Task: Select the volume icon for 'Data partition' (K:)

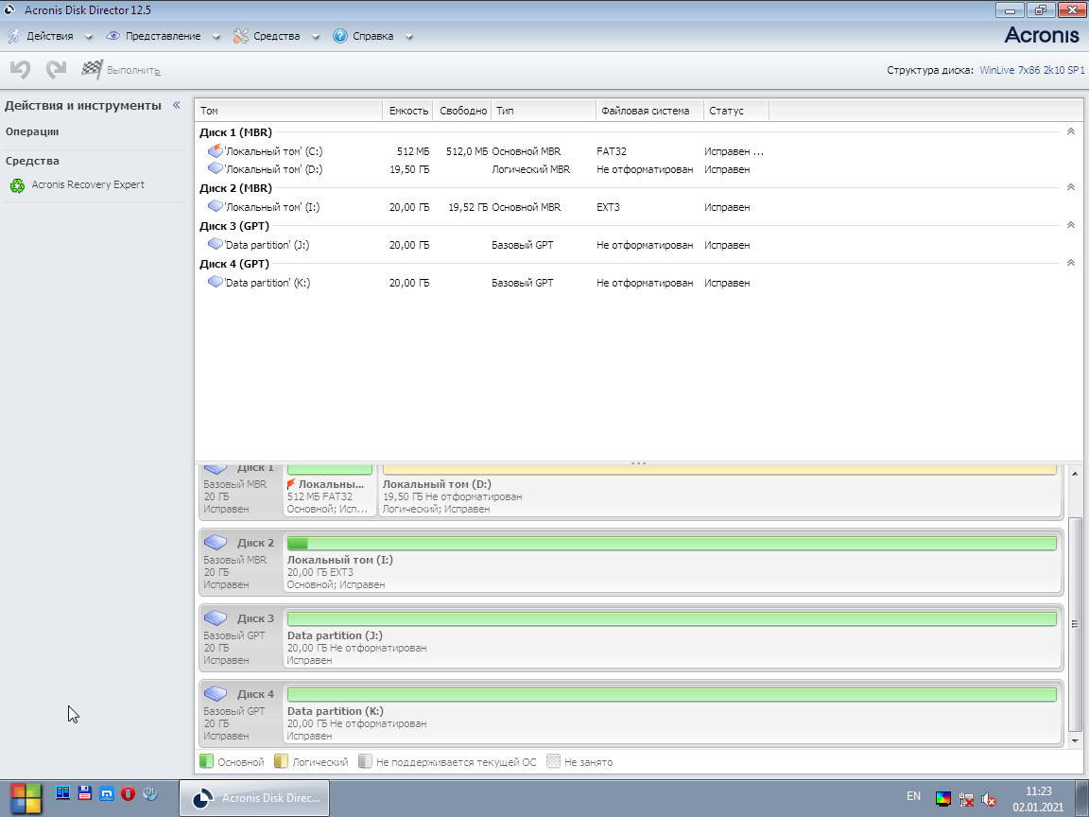Action: pyautogui.click(x=216, y=282)
